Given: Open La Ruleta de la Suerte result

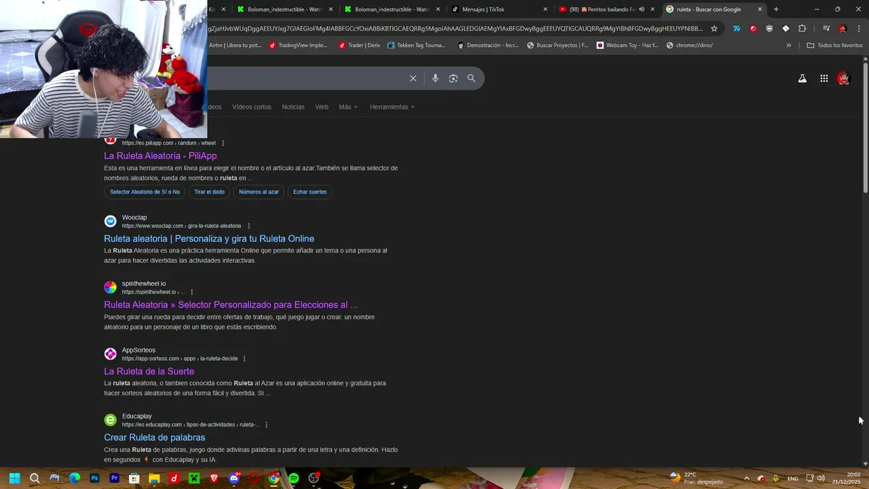Looking at the screenshot, I should point(149,372).
